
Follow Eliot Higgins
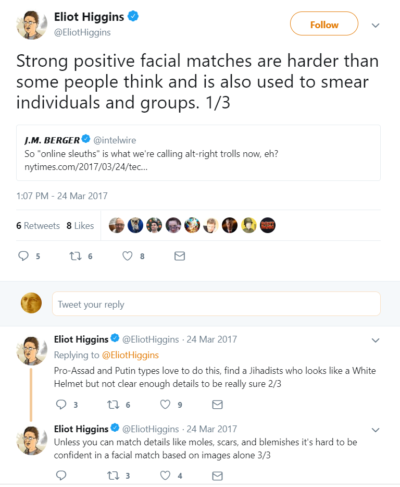coord(324,25)
